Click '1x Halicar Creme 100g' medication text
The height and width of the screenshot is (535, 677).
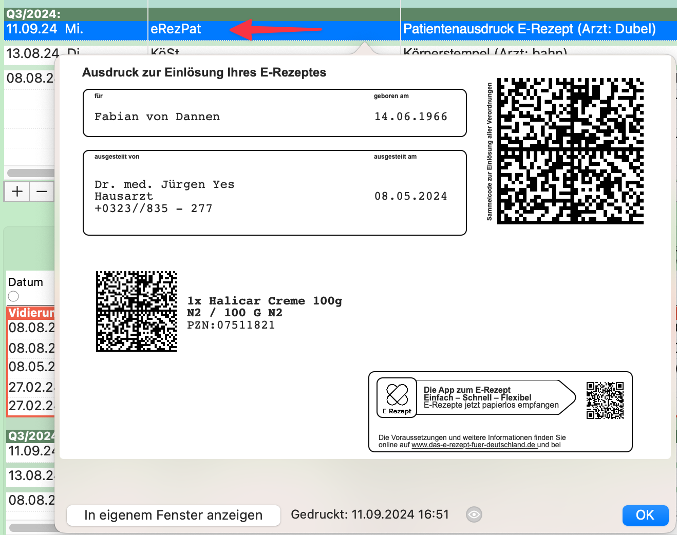pos(265,301)
